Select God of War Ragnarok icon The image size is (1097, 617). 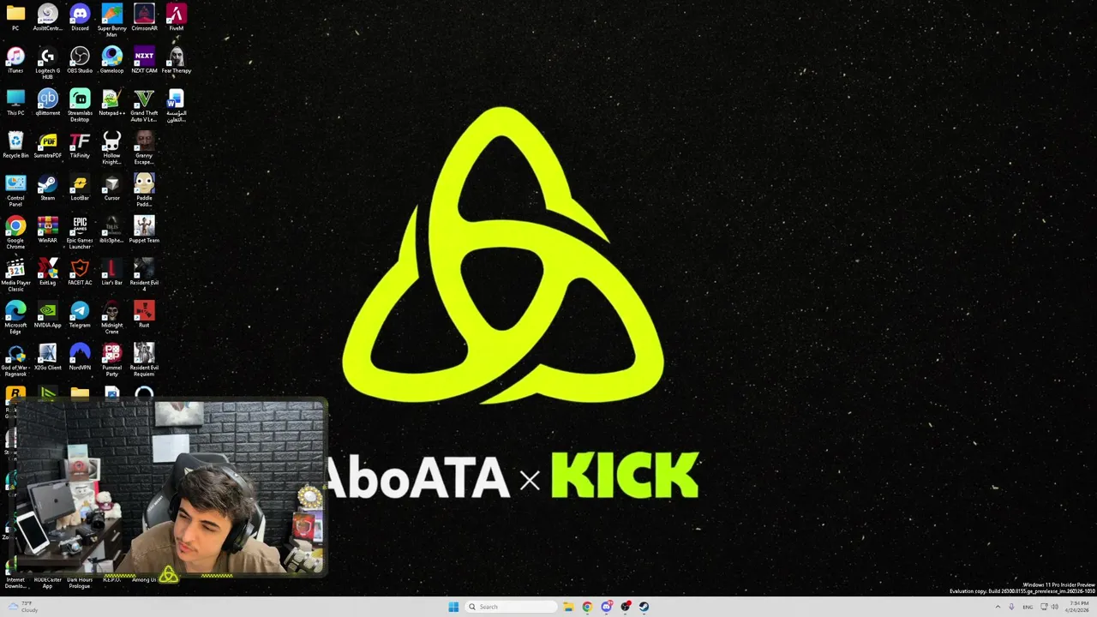[x=15, y=360]
